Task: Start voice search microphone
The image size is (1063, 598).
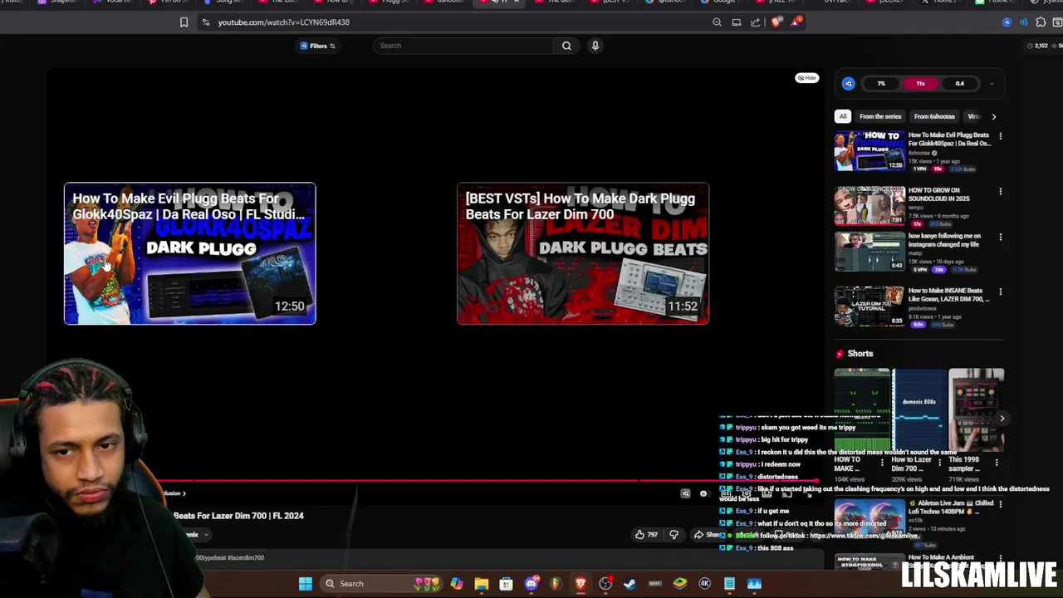Action: 595,46
